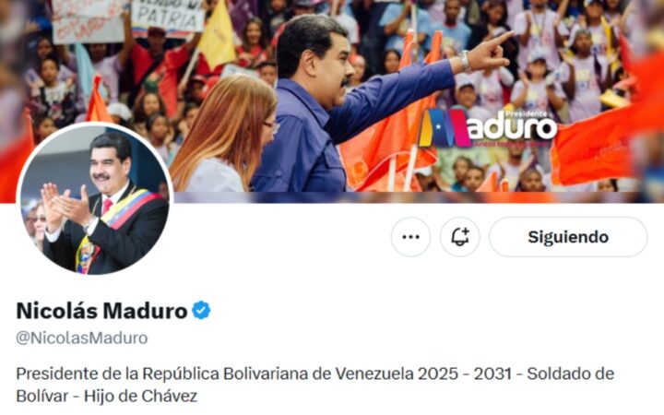Click the Presidente Maduro logo on the banner
Screen dimensions: 664x415
tap(487, 128)
